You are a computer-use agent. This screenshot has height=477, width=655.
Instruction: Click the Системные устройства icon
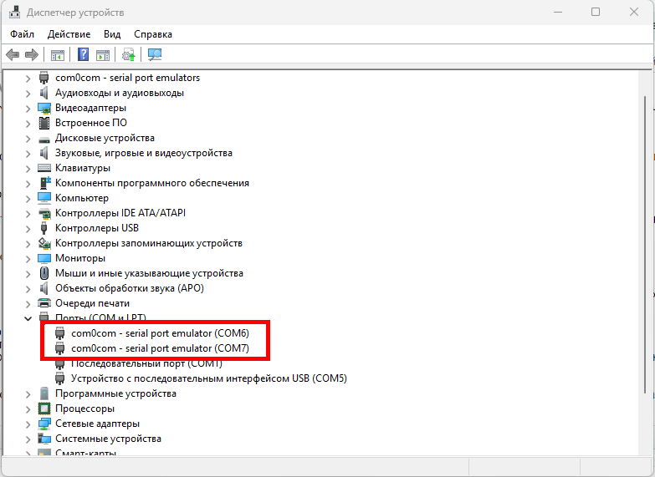43,439
